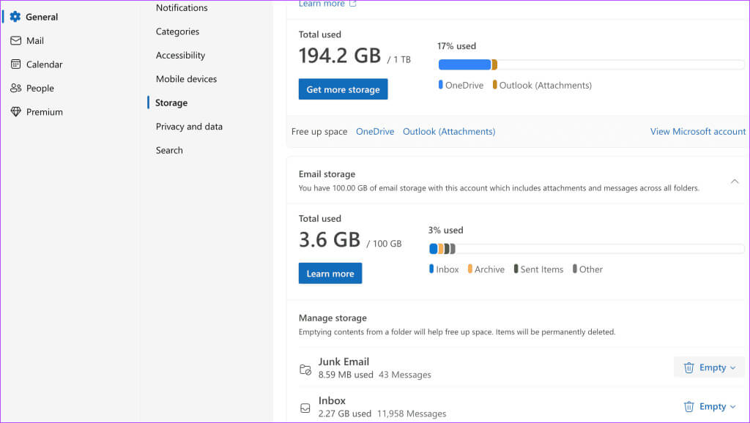Select Search in the settings submenu

tap(169, 150)
